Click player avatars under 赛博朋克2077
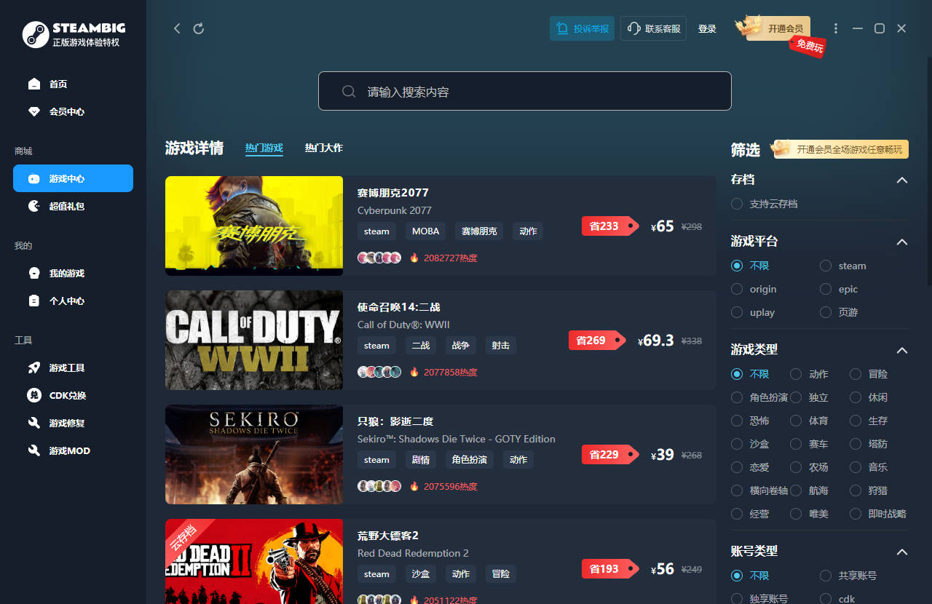Screen dimensions: 932x604 pos(379,258)
